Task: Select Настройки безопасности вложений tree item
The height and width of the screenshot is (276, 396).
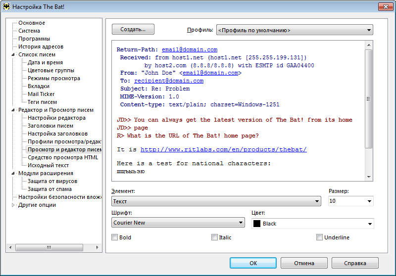Action: [59, 197]
